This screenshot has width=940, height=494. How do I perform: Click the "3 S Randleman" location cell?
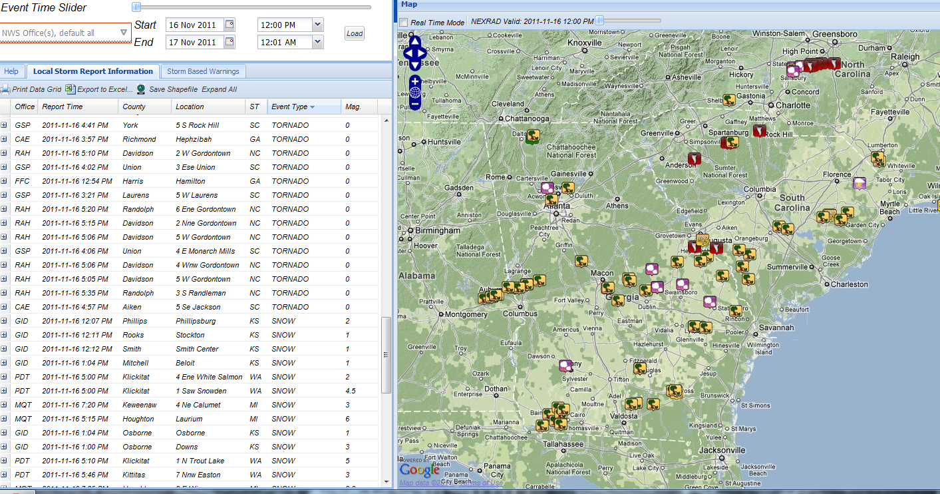(x=209, y=293)
